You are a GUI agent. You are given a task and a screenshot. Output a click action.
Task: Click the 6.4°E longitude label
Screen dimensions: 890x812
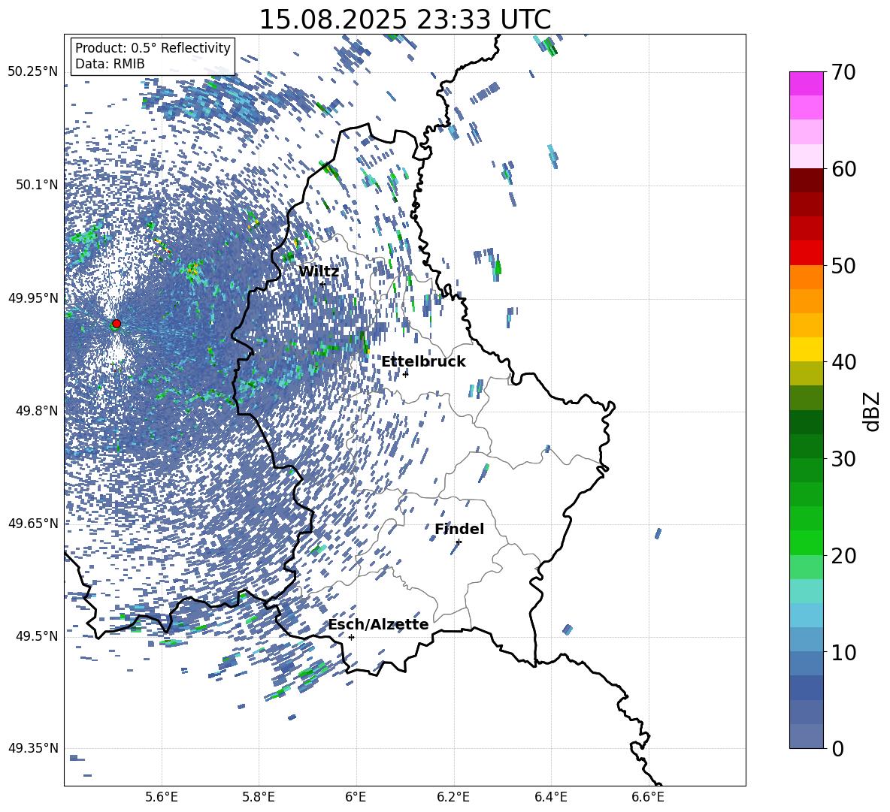click(550, 797)
